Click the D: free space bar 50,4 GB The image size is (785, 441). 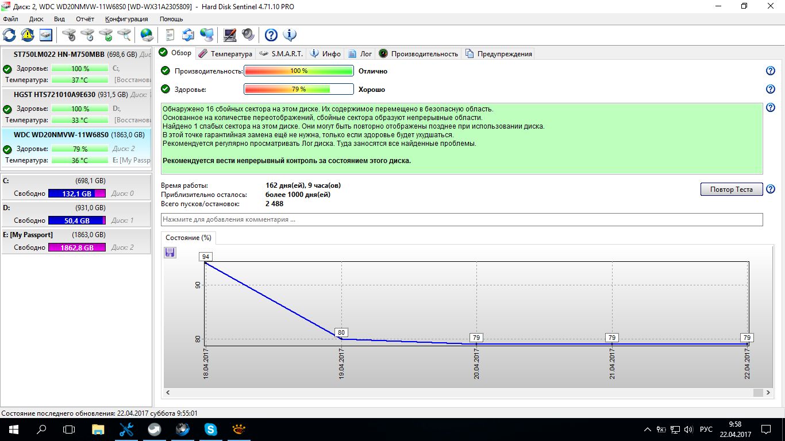pyautogui.click(x=77, y=220)
